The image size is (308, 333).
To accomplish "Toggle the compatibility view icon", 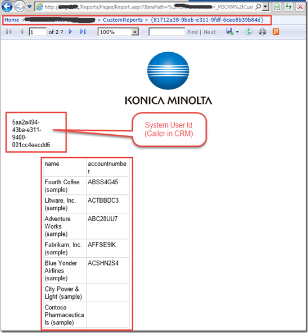I will pos(277,7).
